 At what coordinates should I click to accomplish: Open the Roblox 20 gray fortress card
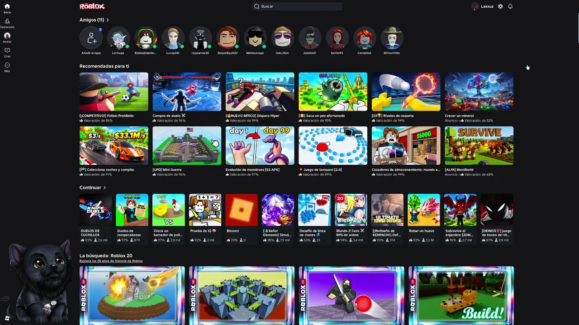tap(242, 296)
